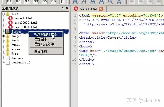Choose 新增空白样式表 from context menu
The height and width of the screenshot is (107, 164).
click(46, 34)
